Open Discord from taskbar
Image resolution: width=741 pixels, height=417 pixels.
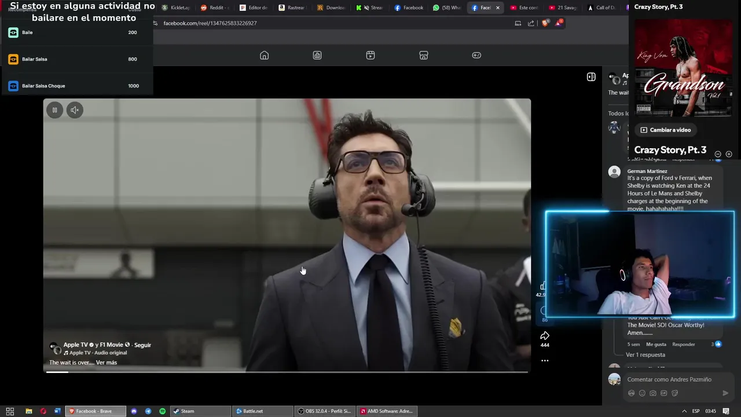point(134,411)
